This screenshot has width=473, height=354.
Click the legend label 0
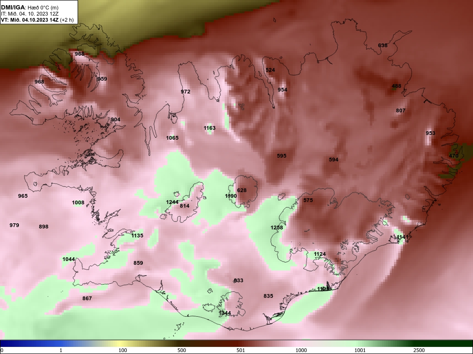click(x=2, y=350)
